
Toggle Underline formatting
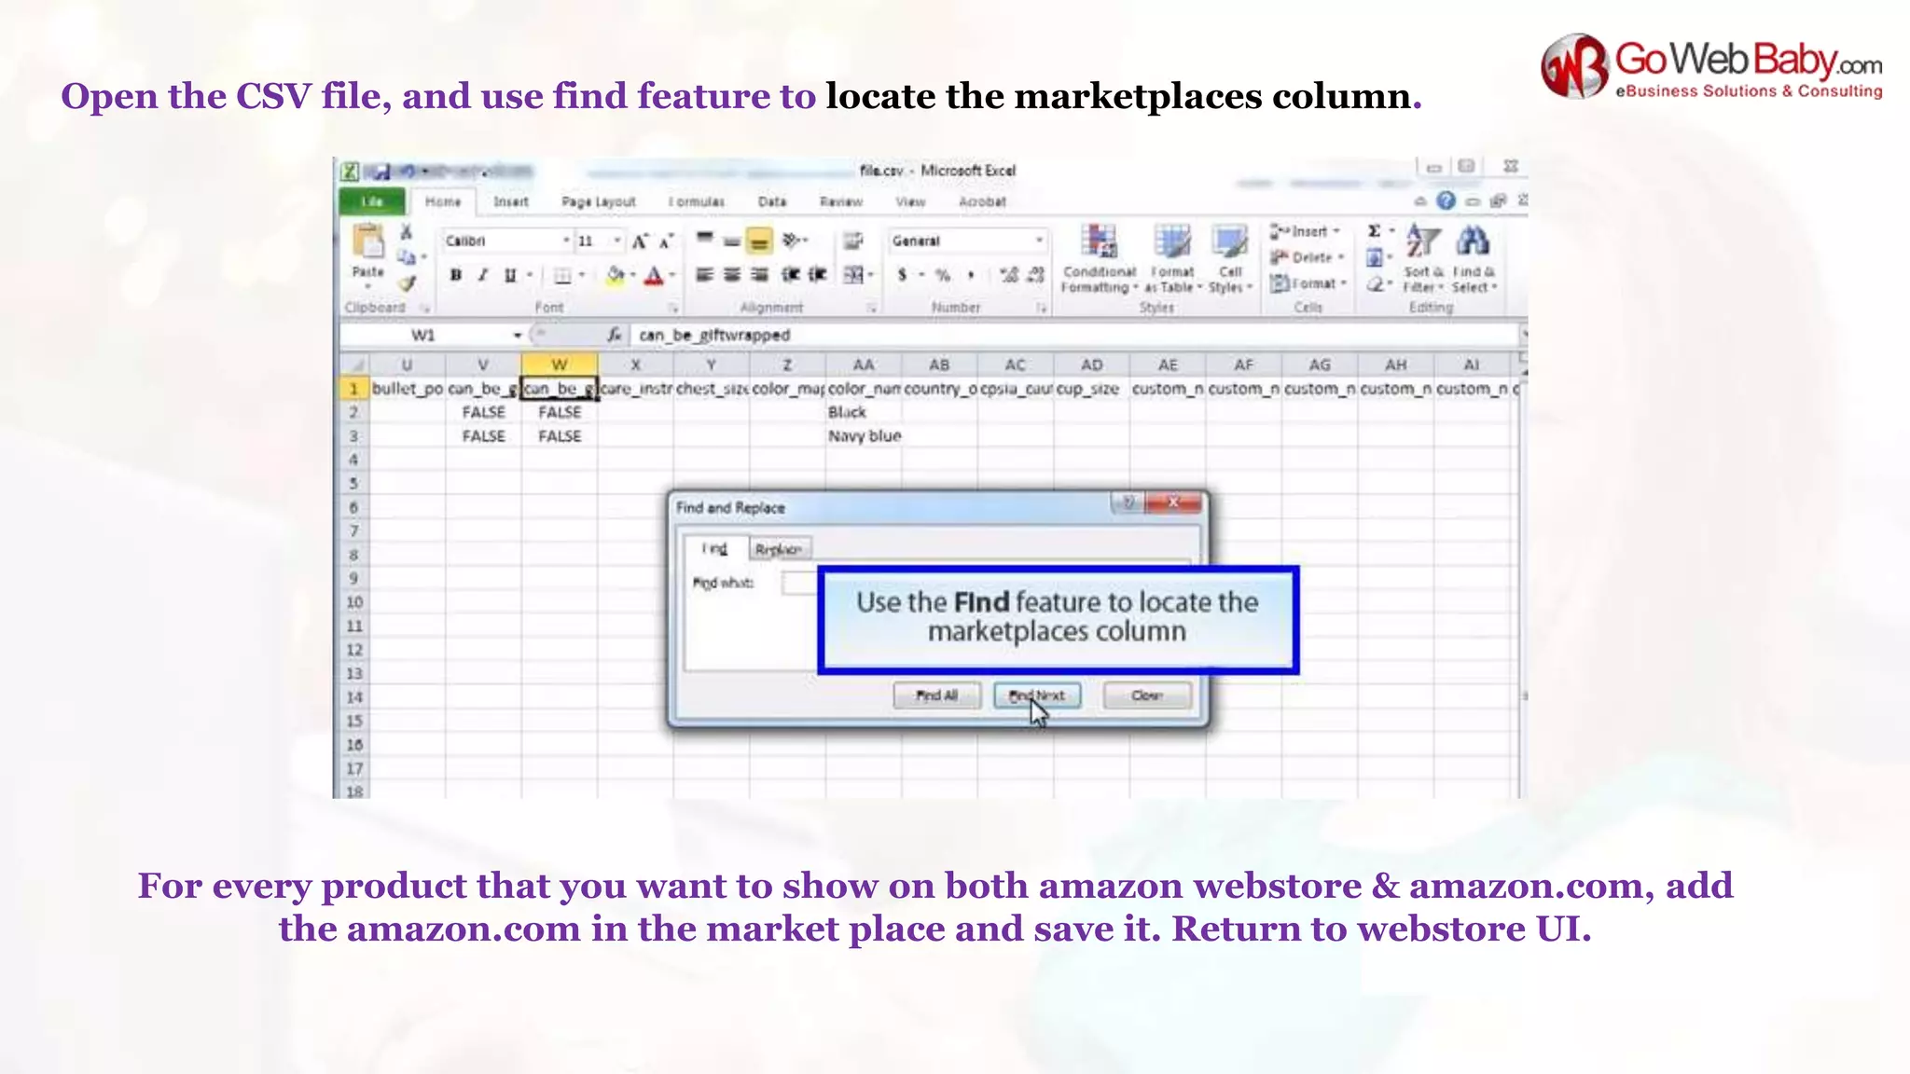(x=510, y=275)
